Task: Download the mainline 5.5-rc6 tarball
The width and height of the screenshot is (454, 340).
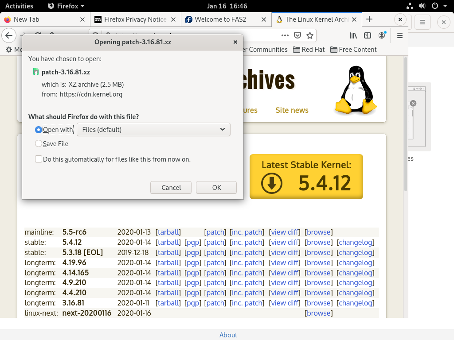Action: 168,232
